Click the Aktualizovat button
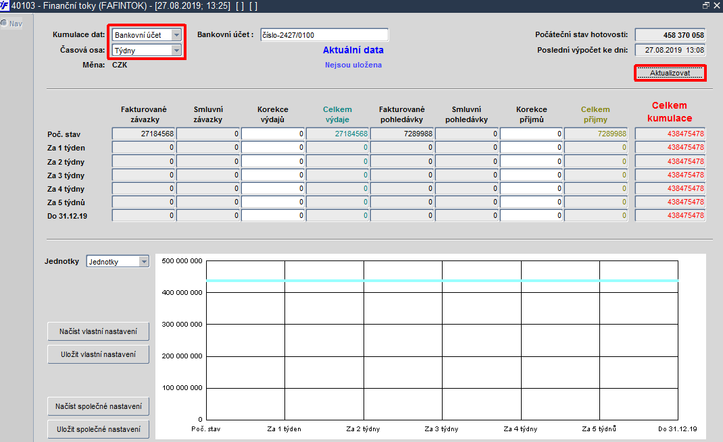Screen dimensions: 723x442 (670, 73)
